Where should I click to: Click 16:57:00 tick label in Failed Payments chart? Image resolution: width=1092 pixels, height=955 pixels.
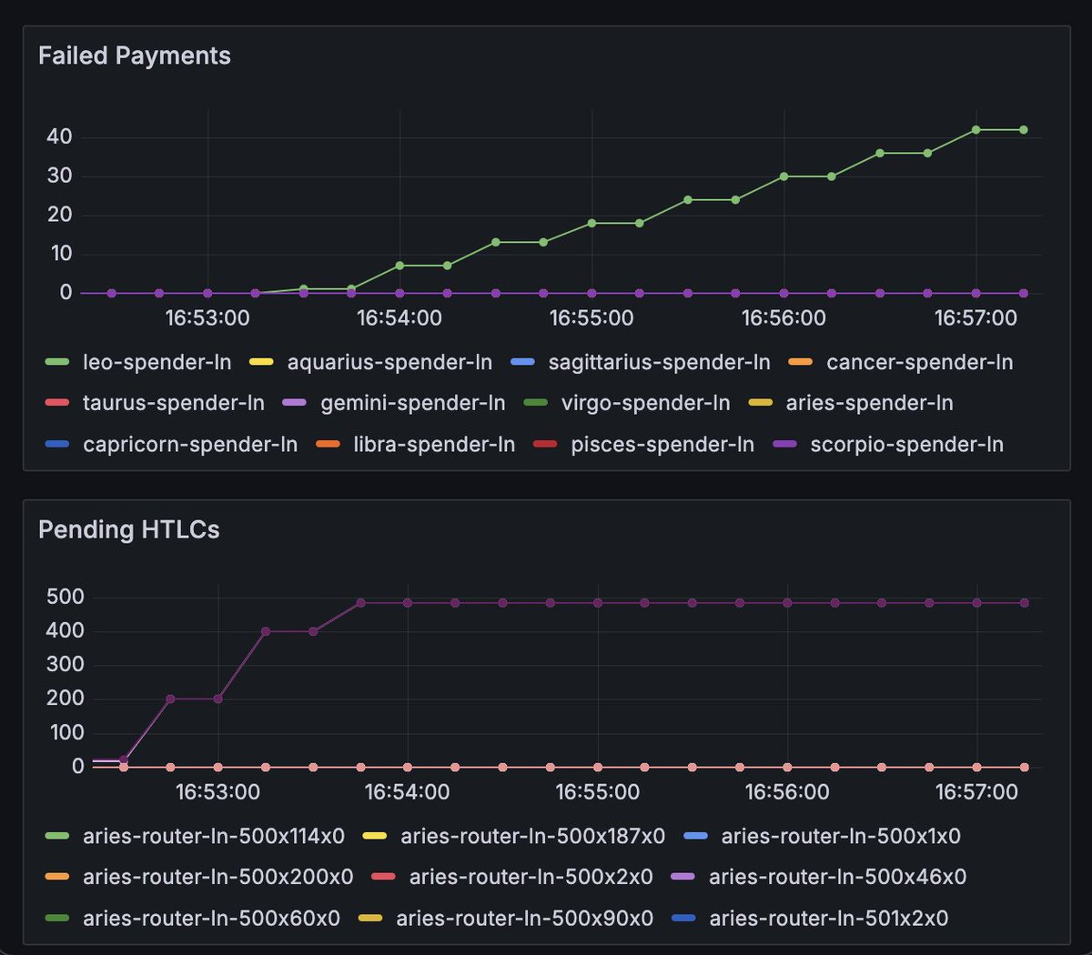976,318
